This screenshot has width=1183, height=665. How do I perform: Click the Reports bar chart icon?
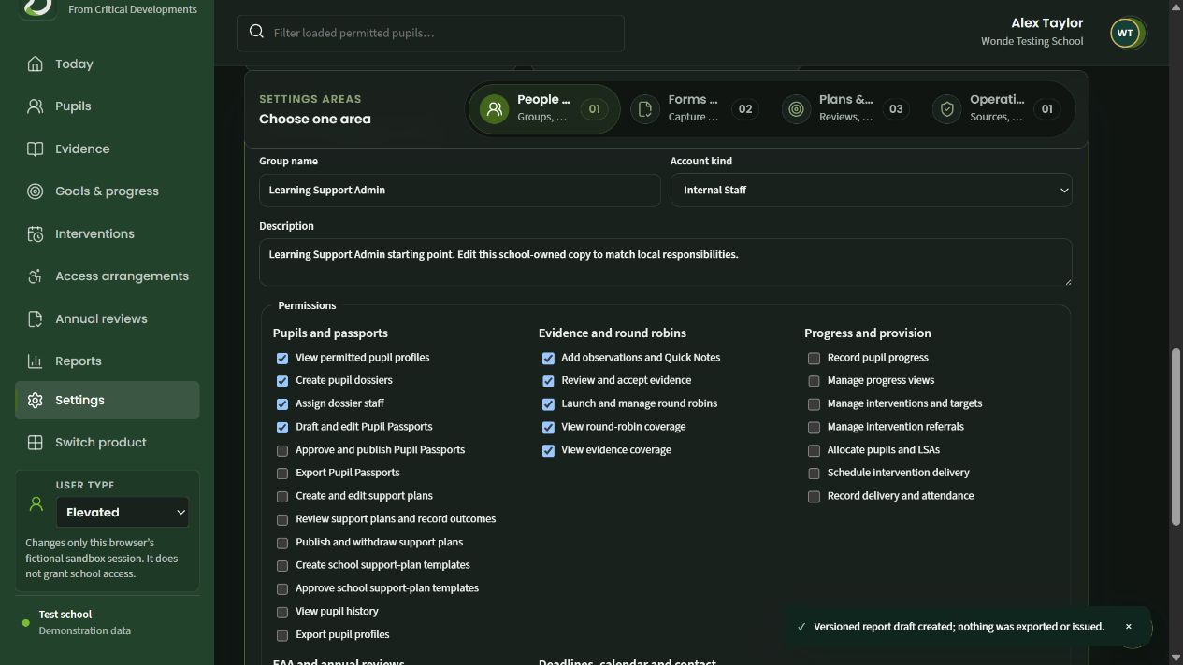35,361
